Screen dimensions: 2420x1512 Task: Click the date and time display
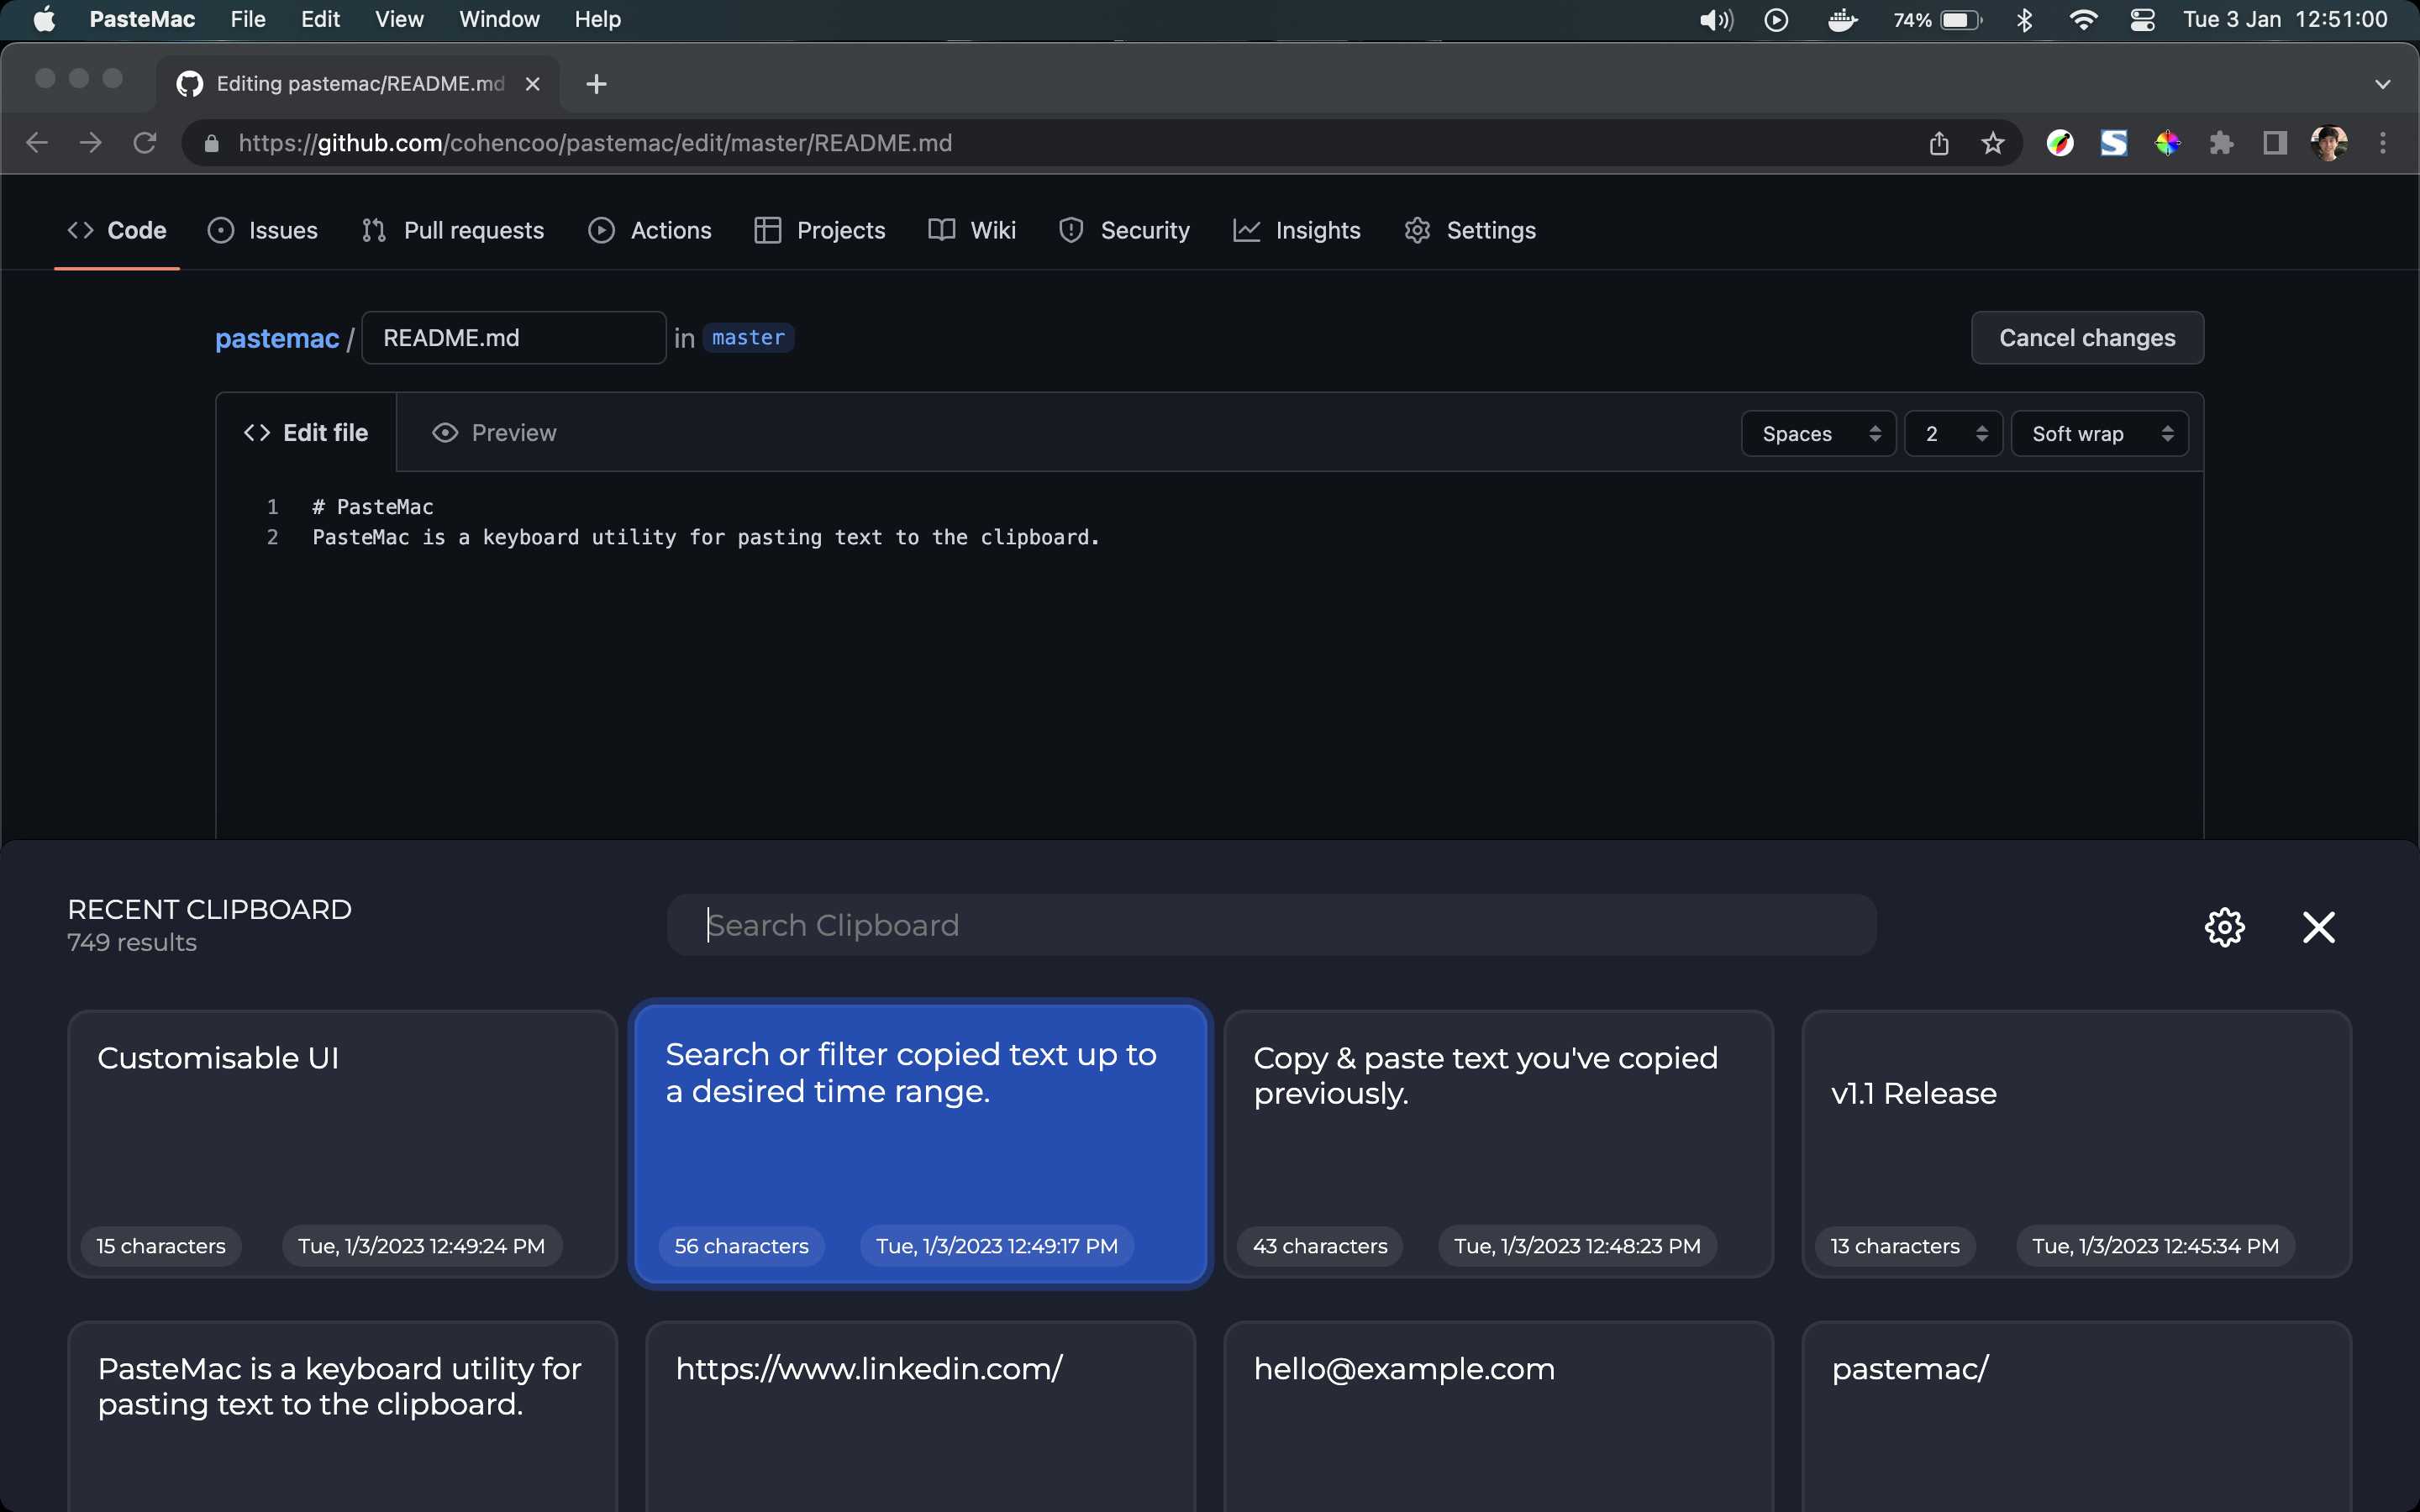click(2285, 19)
